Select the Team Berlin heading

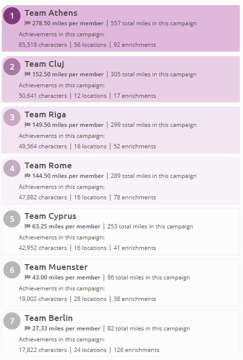[49, 318]
